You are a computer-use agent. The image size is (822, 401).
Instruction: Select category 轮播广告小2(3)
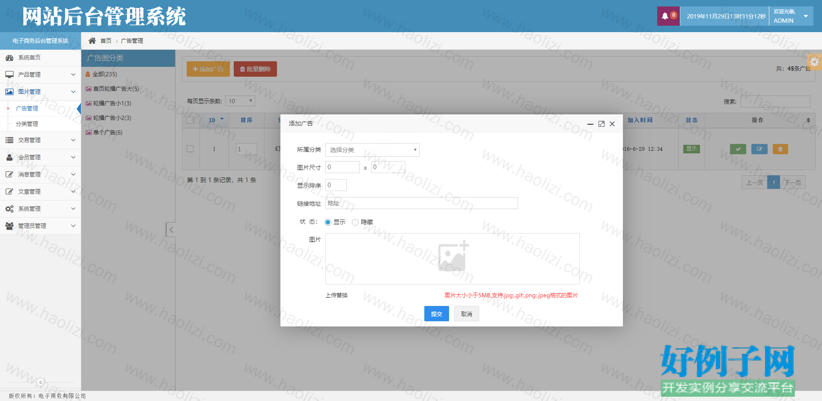point(112,118)
